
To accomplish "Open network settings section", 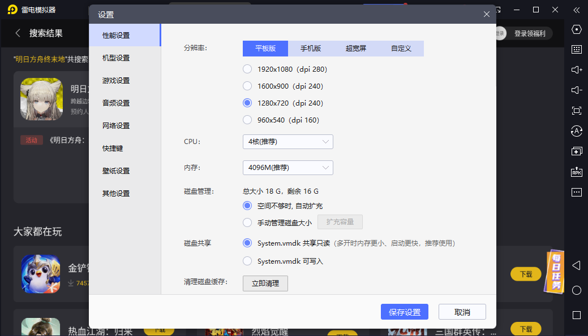I will click(125, 126).
